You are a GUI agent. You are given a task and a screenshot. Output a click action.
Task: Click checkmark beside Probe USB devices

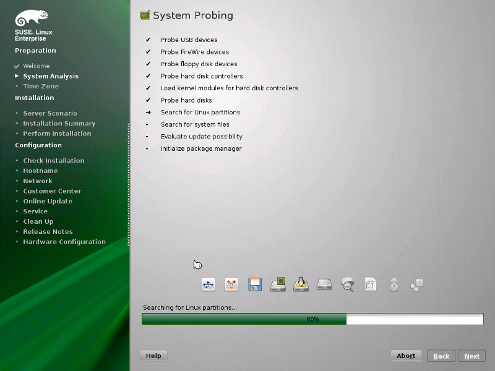click(148, 40)
